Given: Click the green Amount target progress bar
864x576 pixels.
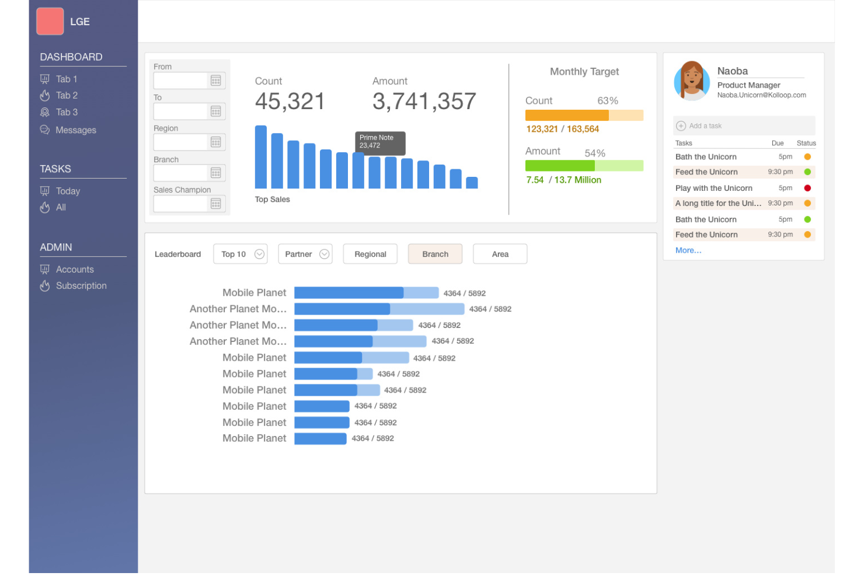Looking at the screenshot, I should [584, 166].
